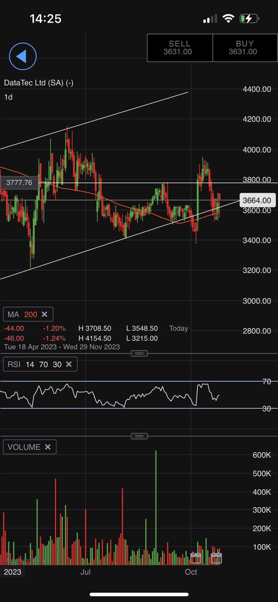Tap the 500K volume axis label
278x602 pixels.
click(x=261, y=474)
